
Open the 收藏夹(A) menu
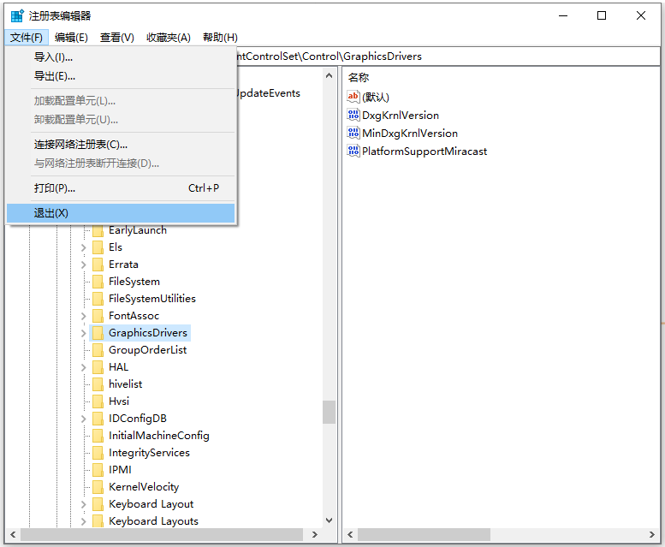[x=169, y=38]
